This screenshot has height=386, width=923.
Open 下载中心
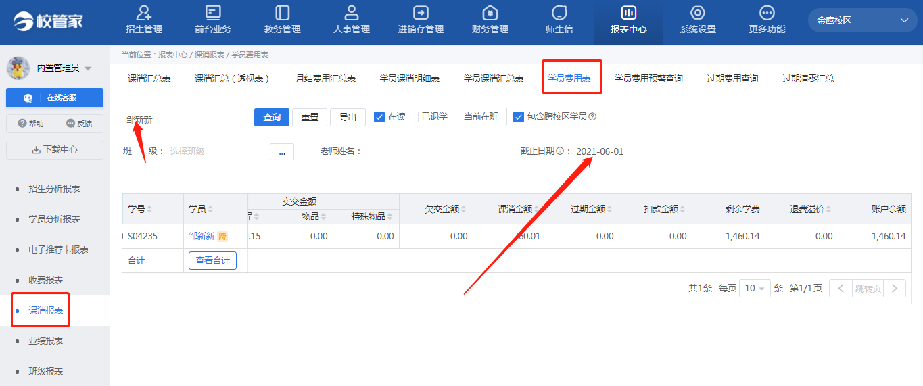pos(55,150)
